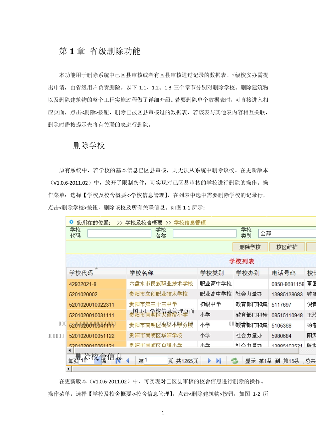The image size is (316, 447).
Task: Click 学校名称 column header
Action: pyautogui.click(x=162, y=273)
